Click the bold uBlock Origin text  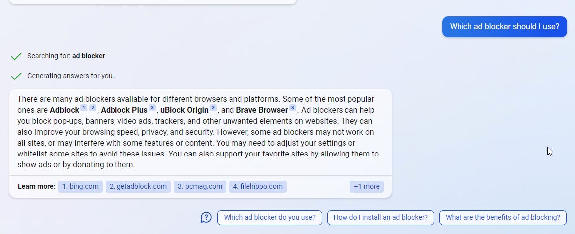coord(184,110)
